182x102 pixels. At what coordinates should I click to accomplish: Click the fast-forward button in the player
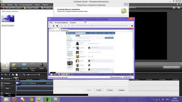pyautogui.click(x=69, y=26)
